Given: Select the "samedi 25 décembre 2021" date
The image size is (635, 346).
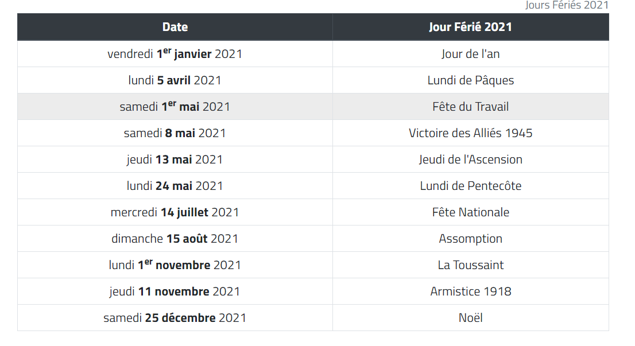Looking at the screenshot, I should (x=175, y=318).
